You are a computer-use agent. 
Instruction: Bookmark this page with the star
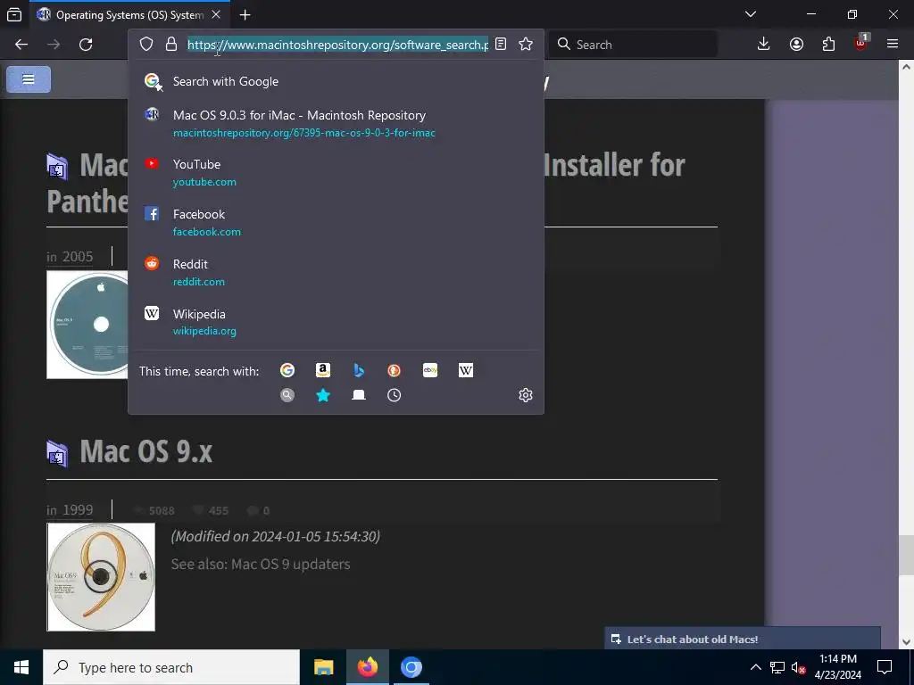526,45
